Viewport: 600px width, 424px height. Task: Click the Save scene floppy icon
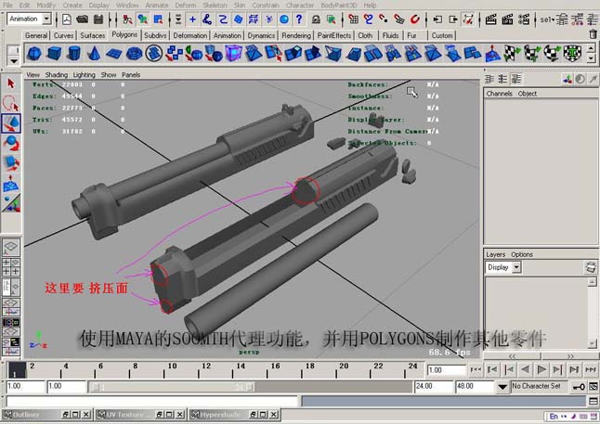coord(98,19)
